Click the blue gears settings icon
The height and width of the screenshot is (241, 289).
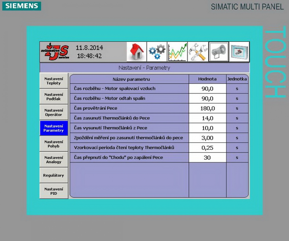157,52
